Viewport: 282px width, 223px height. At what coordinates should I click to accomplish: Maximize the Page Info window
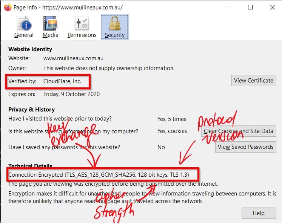250,7
